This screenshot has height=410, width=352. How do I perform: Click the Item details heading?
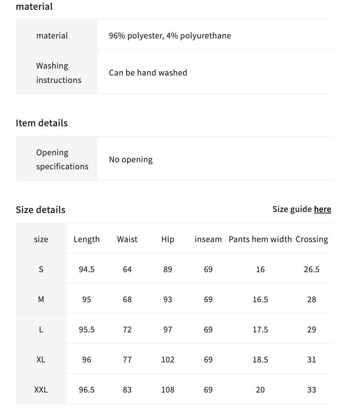pyautogui.click(x=42, y=123)
